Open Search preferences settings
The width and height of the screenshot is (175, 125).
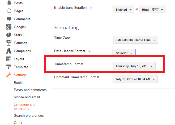tap(29, 116)
